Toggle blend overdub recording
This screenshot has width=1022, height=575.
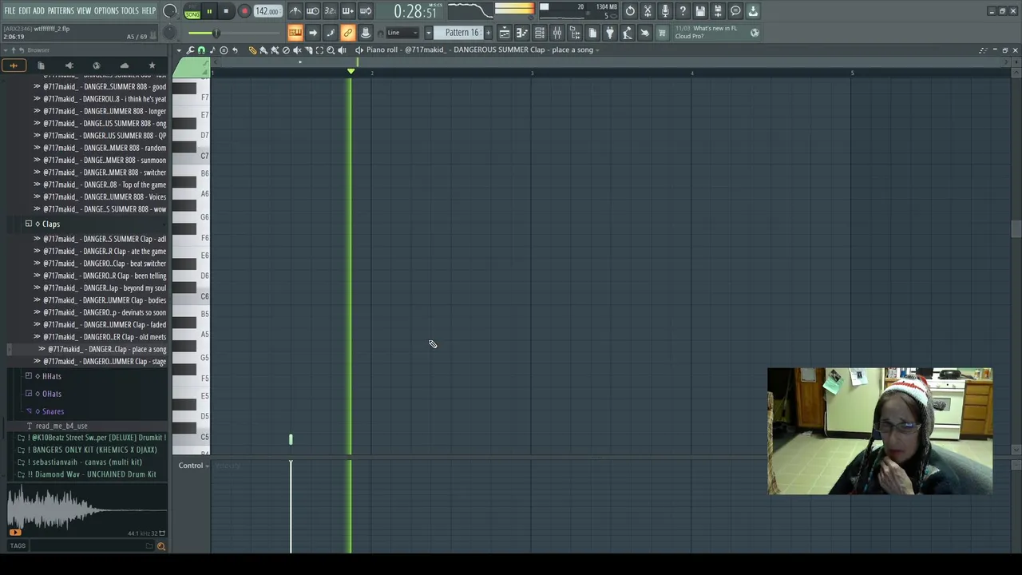click(347, 11)
